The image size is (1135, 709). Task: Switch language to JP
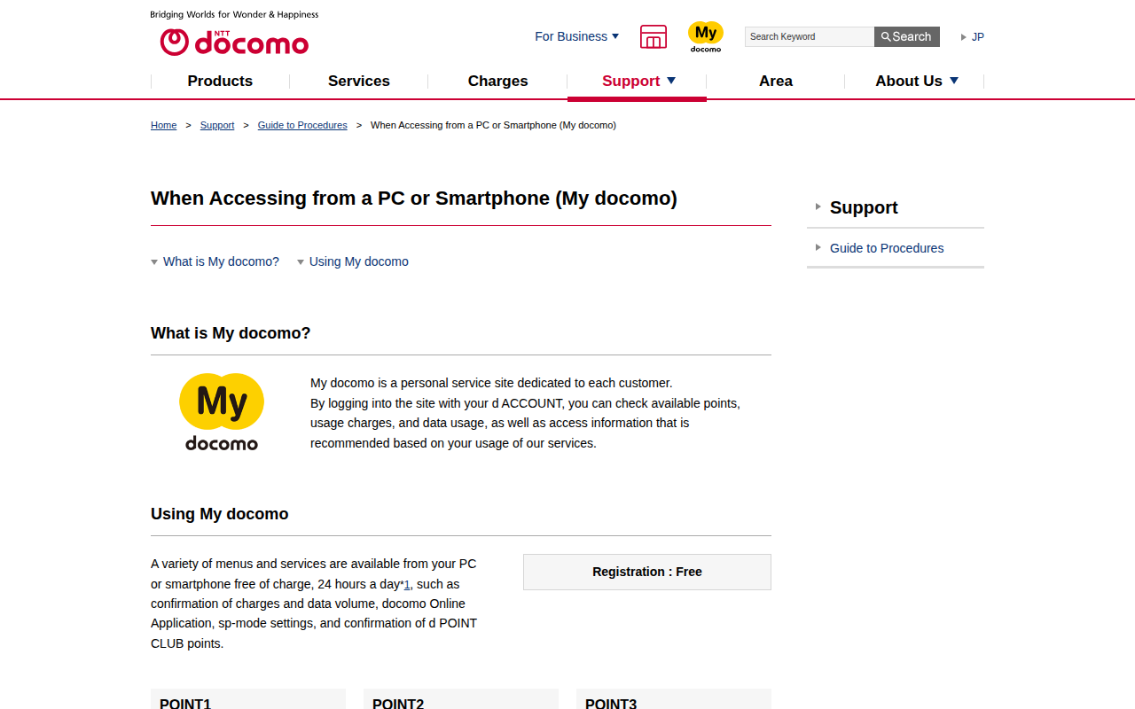pos(977,36)
